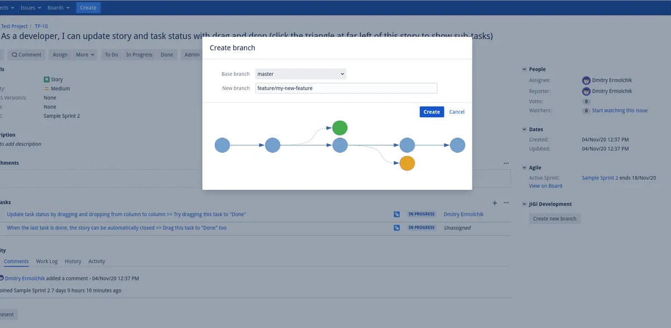Collapse the Dates section
Screen dimensions: 671x328
tap(524, 130)
